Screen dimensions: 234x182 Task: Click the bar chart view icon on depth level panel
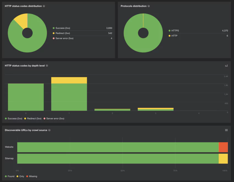[226, 65]
